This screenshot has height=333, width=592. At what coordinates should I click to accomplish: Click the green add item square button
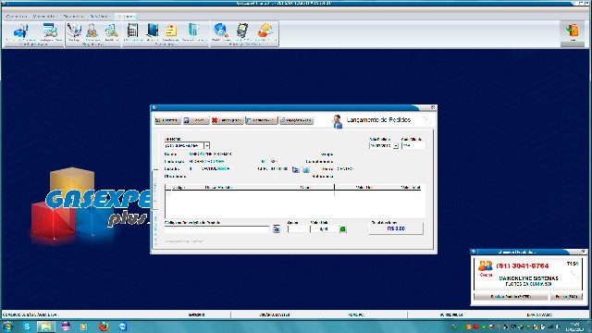[x=343, y=228]
